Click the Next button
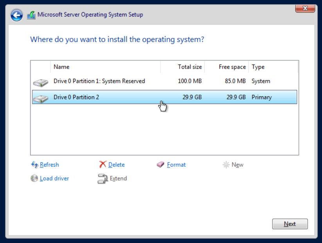This screenshot has height=243, width=322. tap(290, 224)
